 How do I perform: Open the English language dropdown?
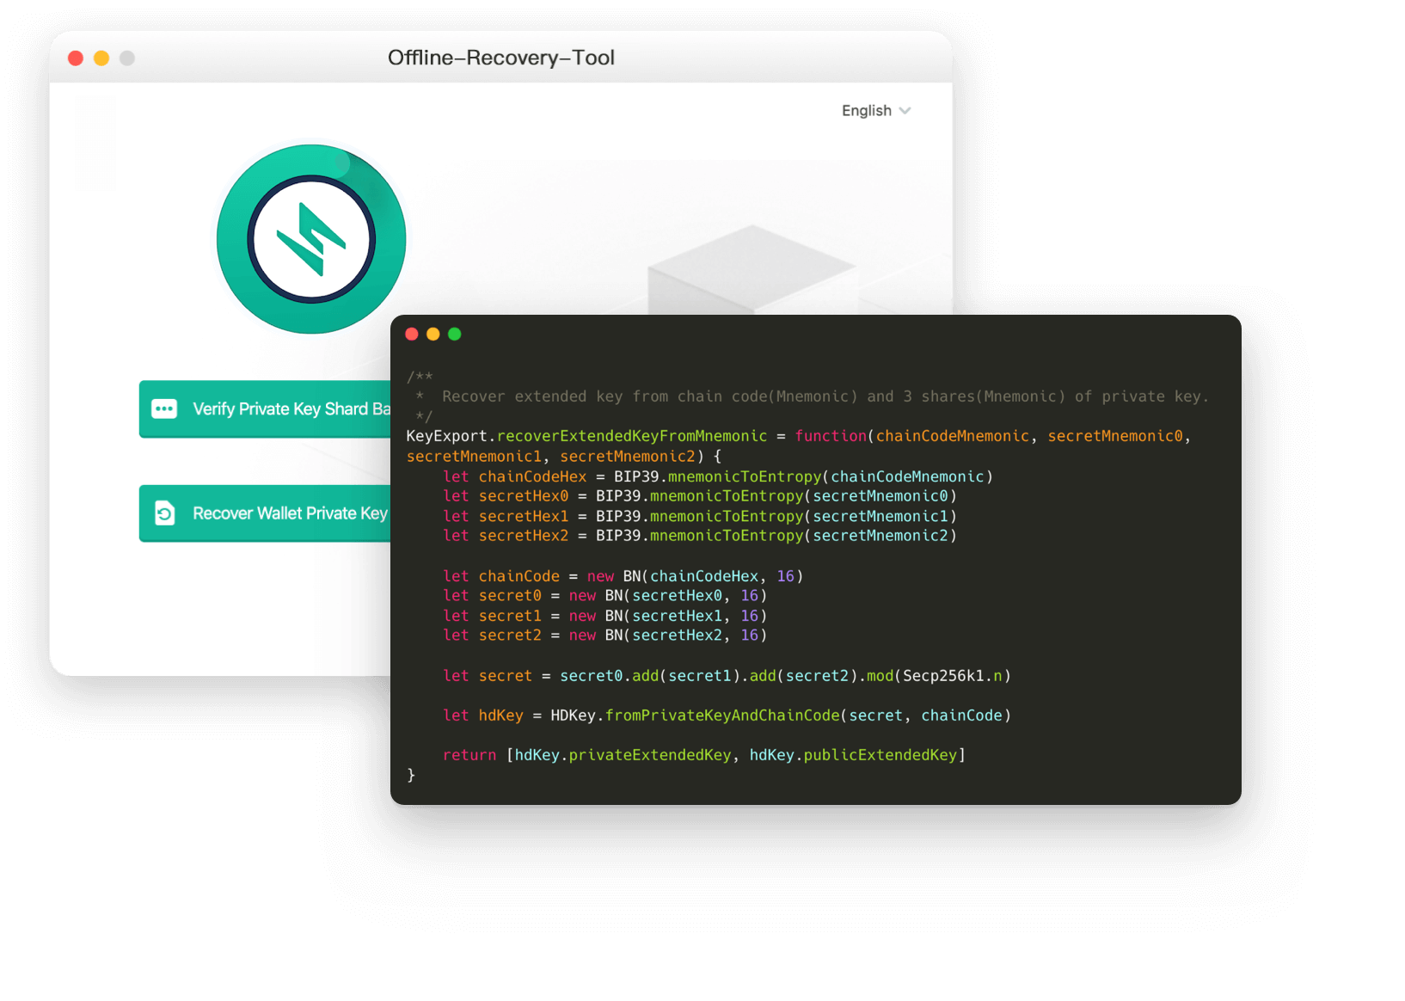tap(867, 111)
